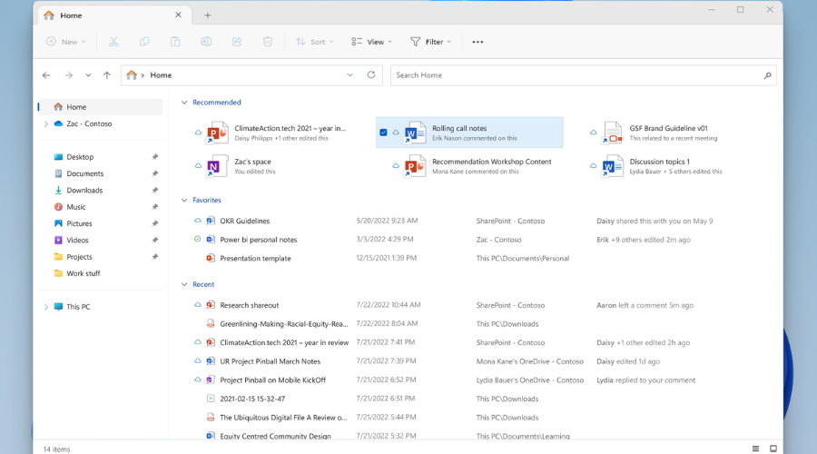Viewport: 817px width, 454px height.
Task: Collapse the Recent section
Action: coord(184,284)
